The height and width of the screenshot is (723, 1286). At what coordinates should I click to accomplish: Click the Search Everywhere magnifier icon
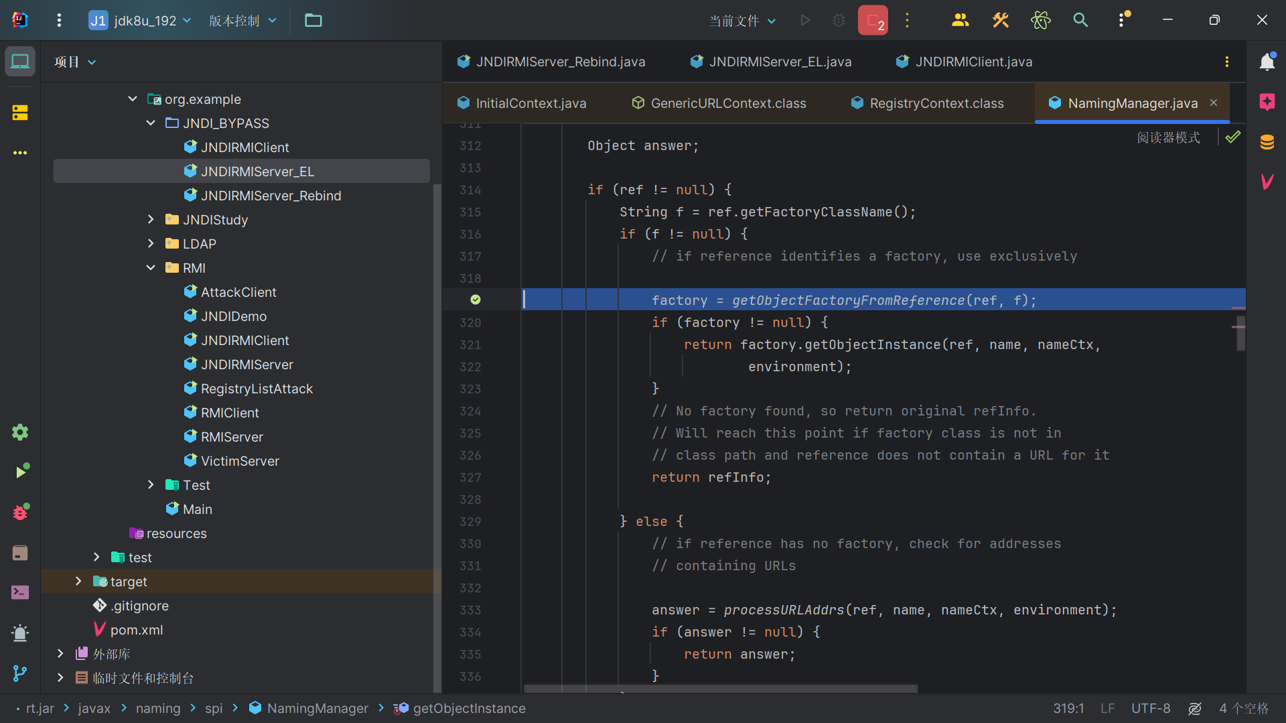click(1080, 20)
